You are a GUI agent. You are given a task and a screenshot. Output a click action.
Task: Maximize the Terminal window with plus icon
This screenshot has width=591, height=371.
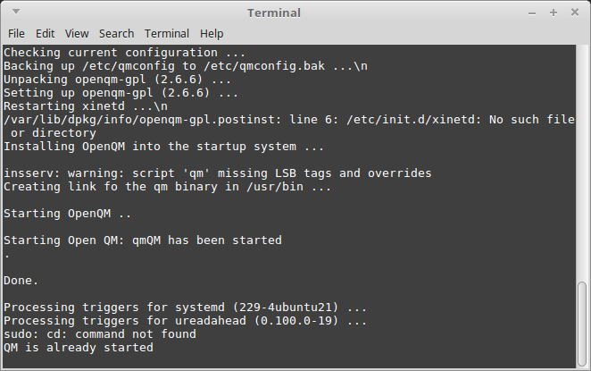click(554, 13)
